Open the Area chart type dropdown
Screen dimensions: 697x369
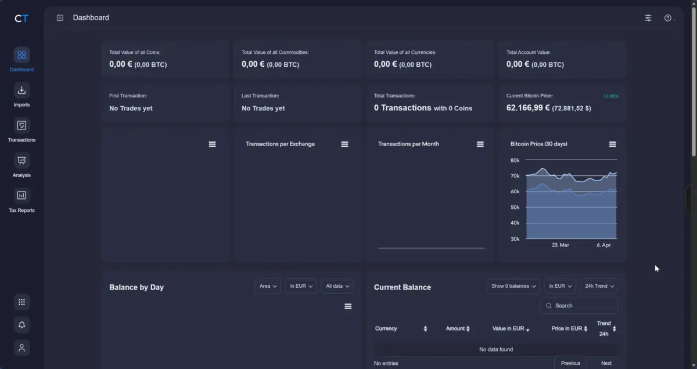(x=267, y=285)
